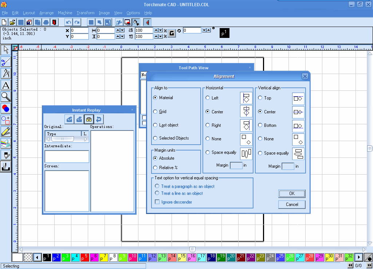Pick the yellow P7 color swatch

tap(104, 257)
